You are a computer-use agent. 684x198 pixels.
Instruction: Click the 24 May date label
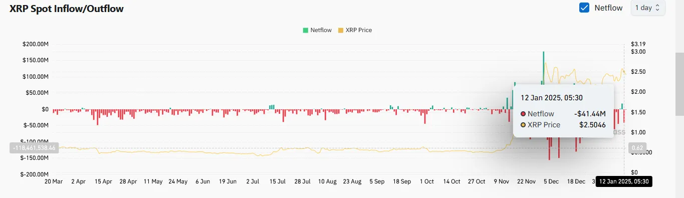click(178, 181)
